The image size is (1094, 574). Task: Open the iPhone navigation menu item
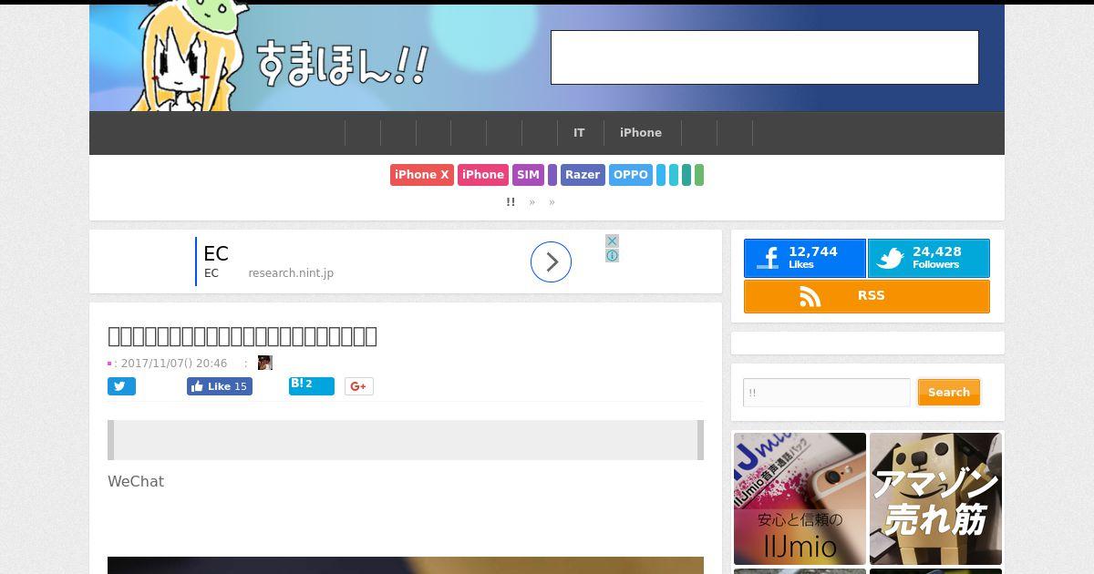641,133
